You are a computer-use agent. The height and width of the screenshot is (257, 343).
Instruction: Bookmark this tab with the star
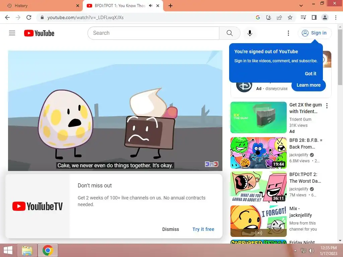tap(290, 17)
